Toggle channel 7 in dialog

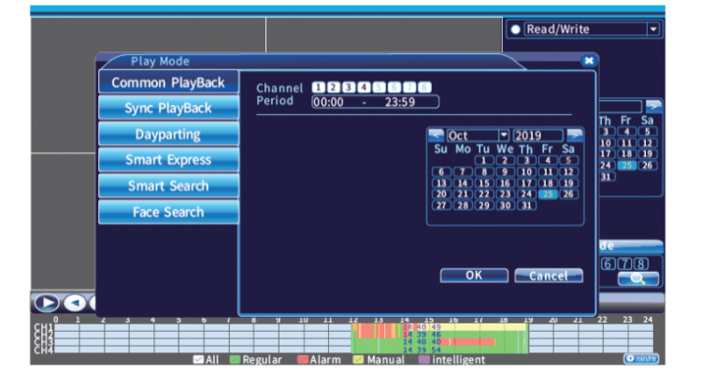click(x=409, y=87)
